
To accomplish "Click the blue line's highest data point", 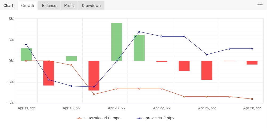I will pyautogui.click(x=139, y=32).
